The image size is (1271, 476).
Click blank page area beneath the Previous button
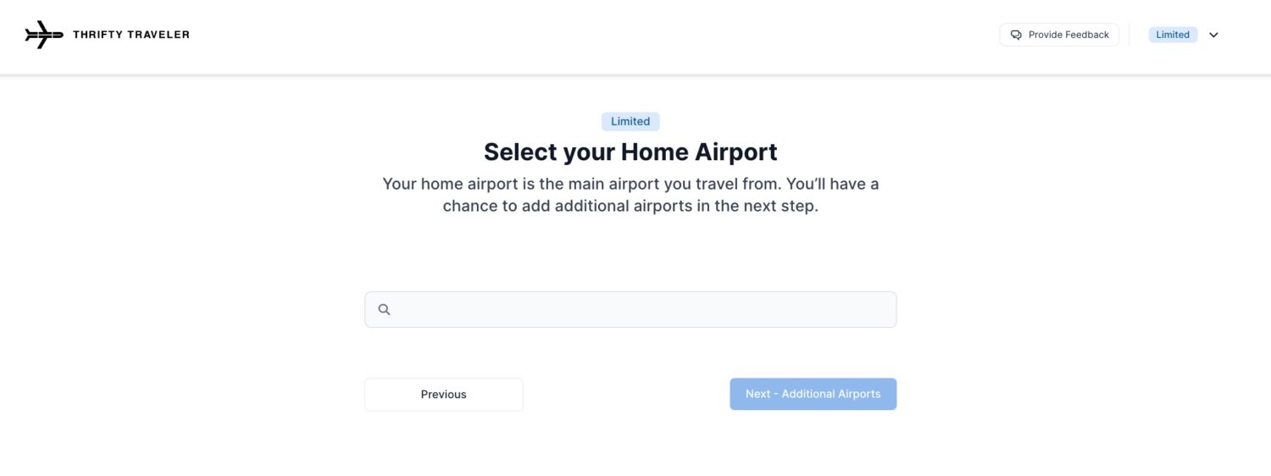click(x=444, y=445)
